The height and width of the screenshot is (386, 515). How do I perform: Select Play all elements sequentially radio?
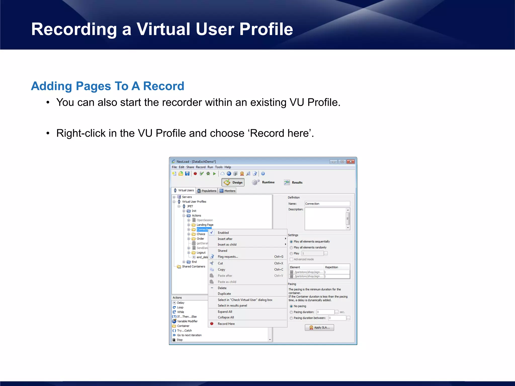pyautogui.click(x=291, y=242)
